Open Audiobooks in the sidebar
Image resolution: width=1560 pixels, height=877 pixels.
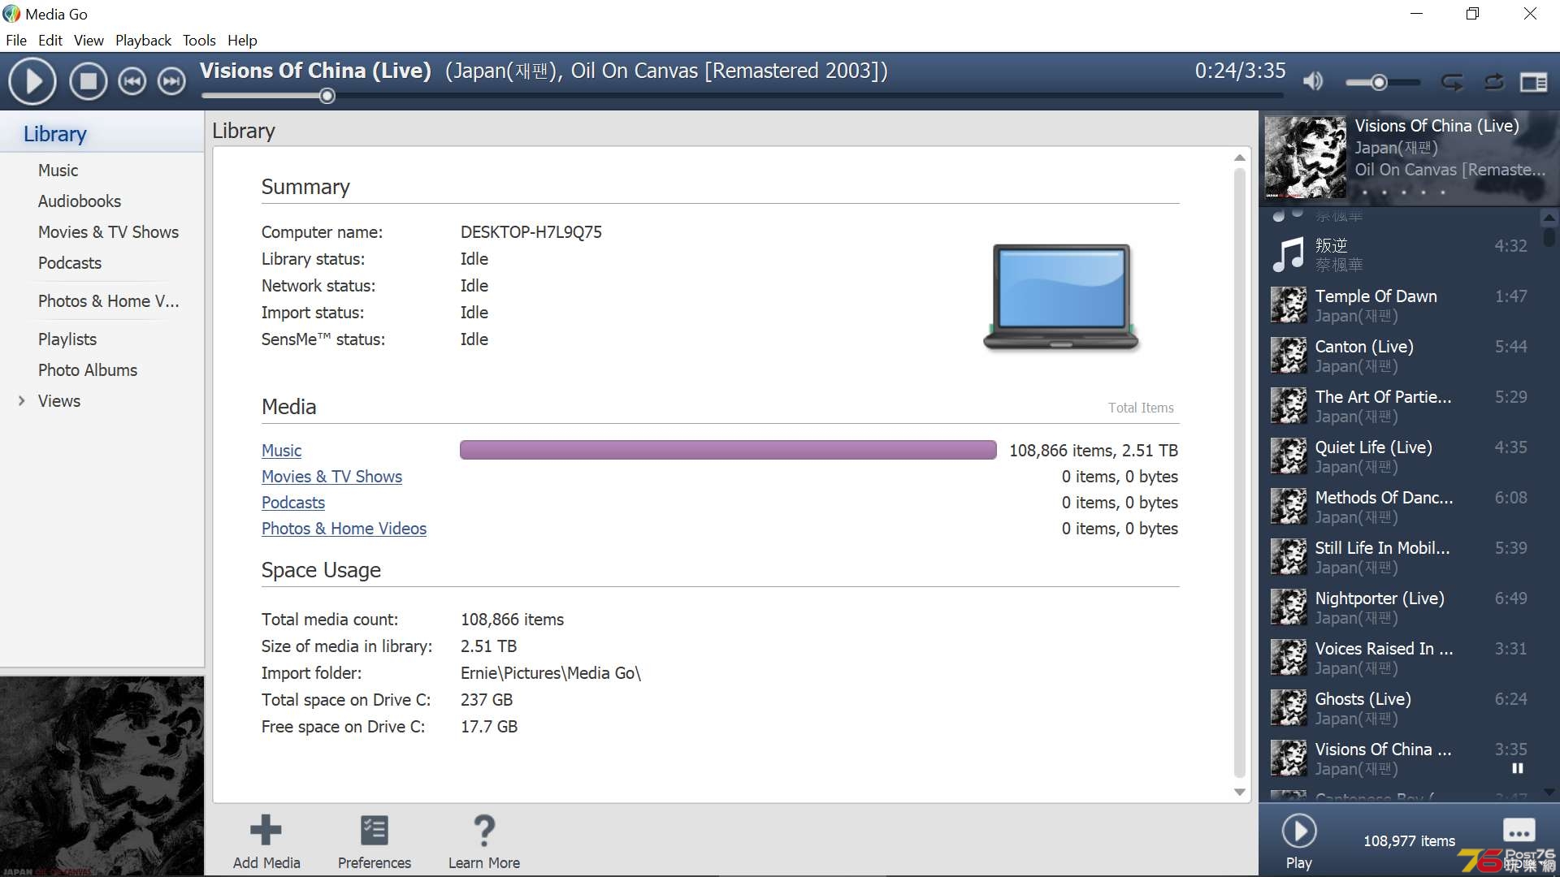pyautogui.click(x=80, y=201)
